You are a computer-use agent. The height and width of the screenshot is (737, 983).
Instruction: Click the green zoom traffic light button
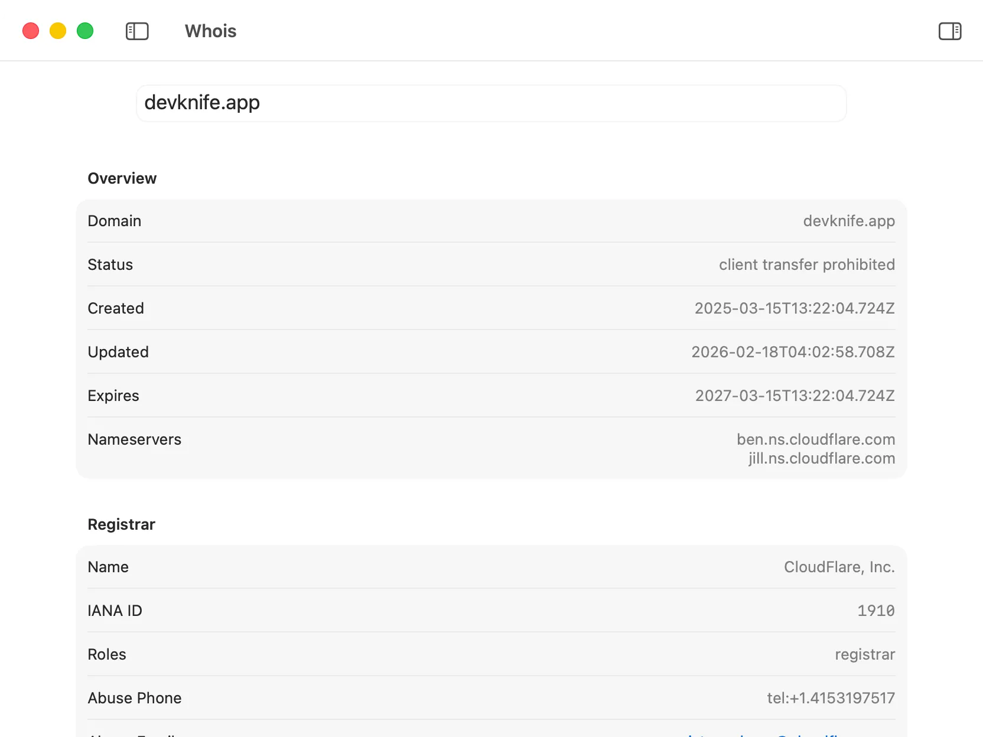(x=85, y=30)
